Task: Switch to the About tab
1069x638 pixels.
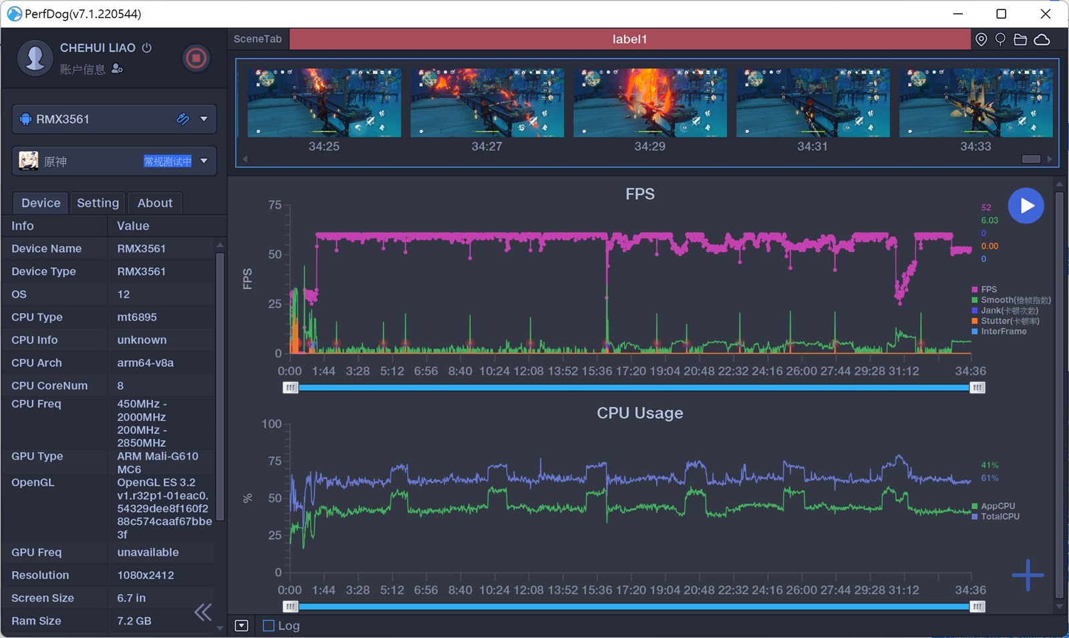Action: (154, 203)
